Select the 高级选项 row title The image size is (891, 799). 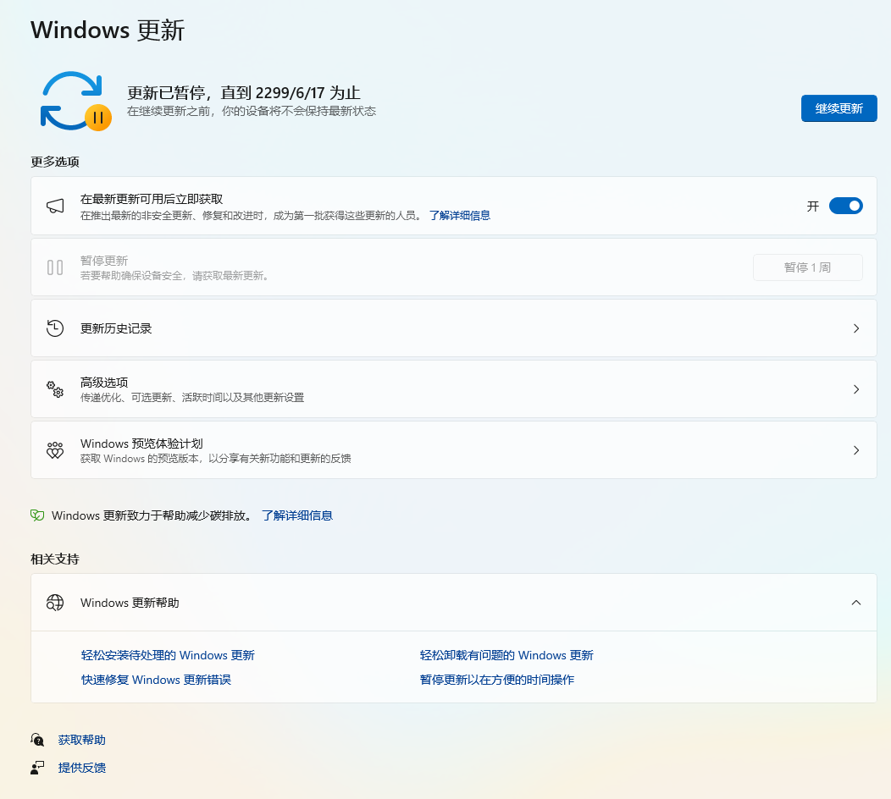pos(104,383)
